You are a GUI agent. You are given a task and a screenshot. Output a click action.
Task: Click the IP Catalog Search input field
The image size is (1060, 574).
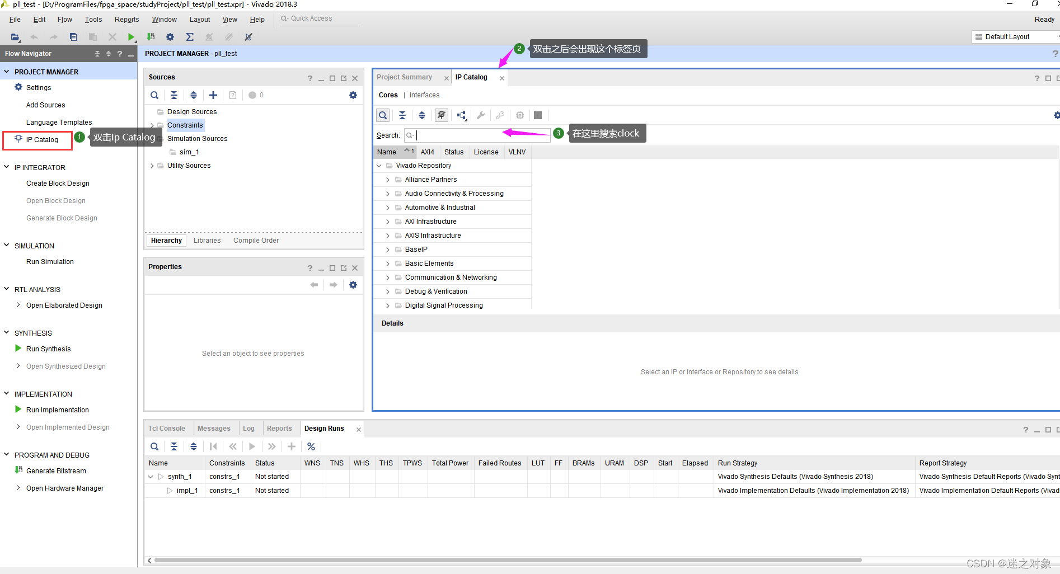click(477, 135)
